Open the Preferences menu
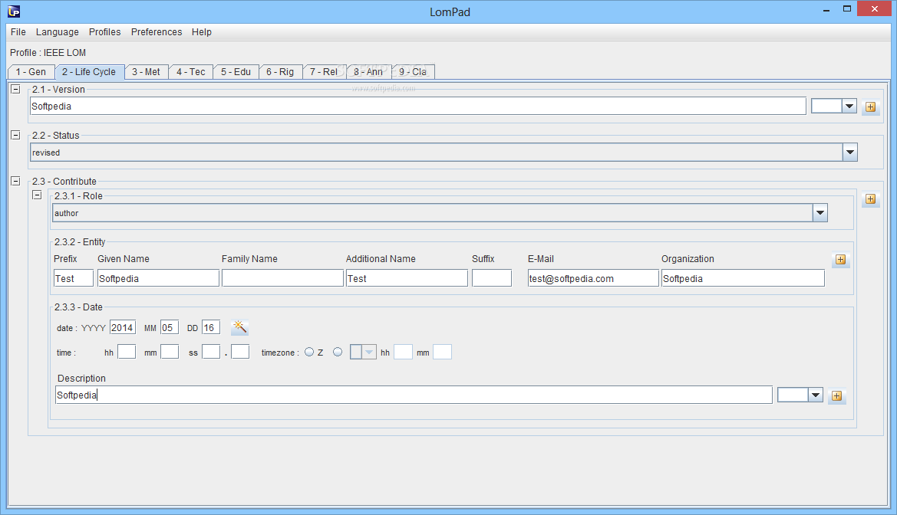897x515 pixels. tap(157, 32)
